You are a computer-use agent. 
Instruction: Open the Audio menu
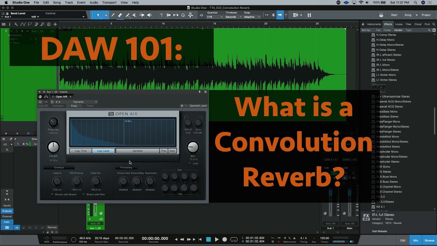point(94,2)
